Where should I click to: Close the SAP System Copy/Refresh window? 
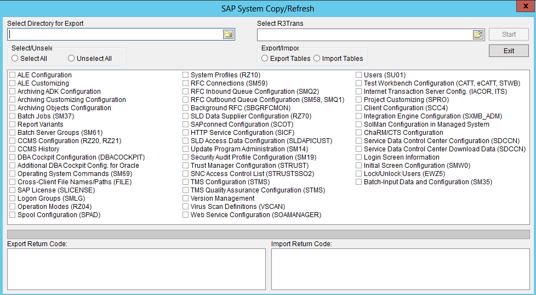coord(526,6)
